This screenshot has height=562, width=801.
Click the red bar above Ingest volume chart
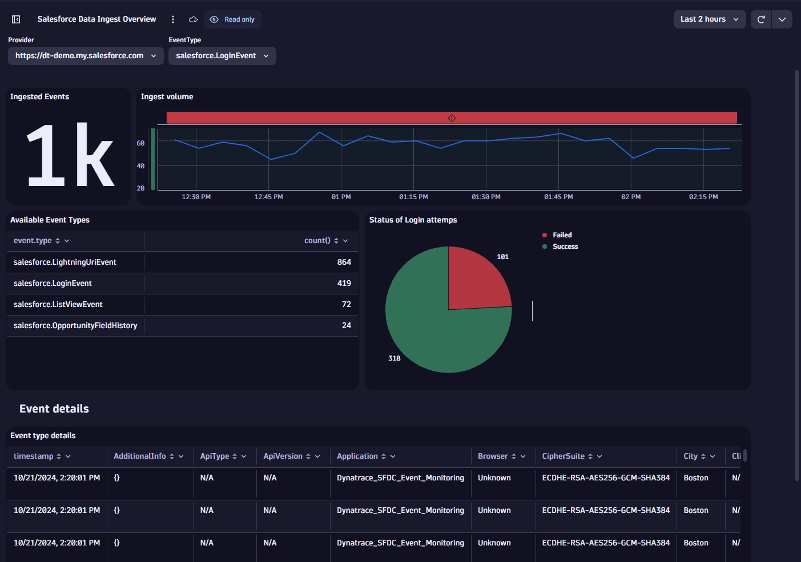click(452, 118)
